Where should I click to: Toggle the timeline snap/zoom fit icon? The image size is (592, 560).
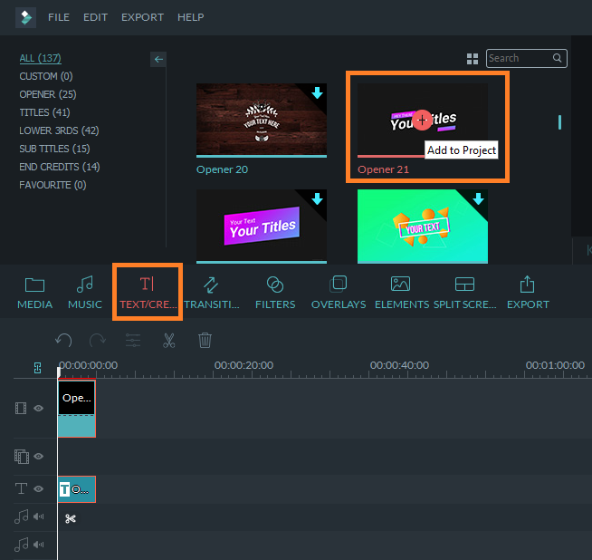click(x=37, y=368)
